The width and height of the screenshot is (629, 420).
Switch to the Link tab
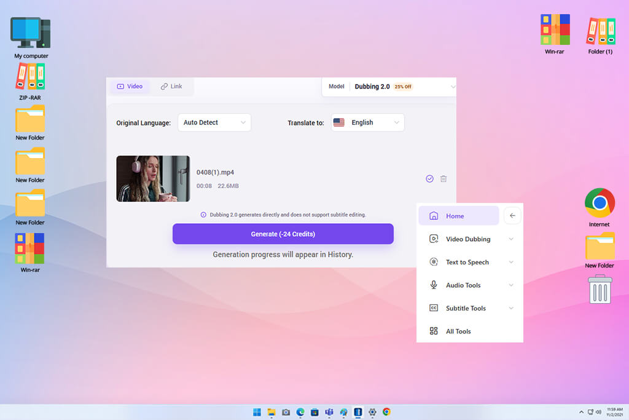[x=171, y=86]
